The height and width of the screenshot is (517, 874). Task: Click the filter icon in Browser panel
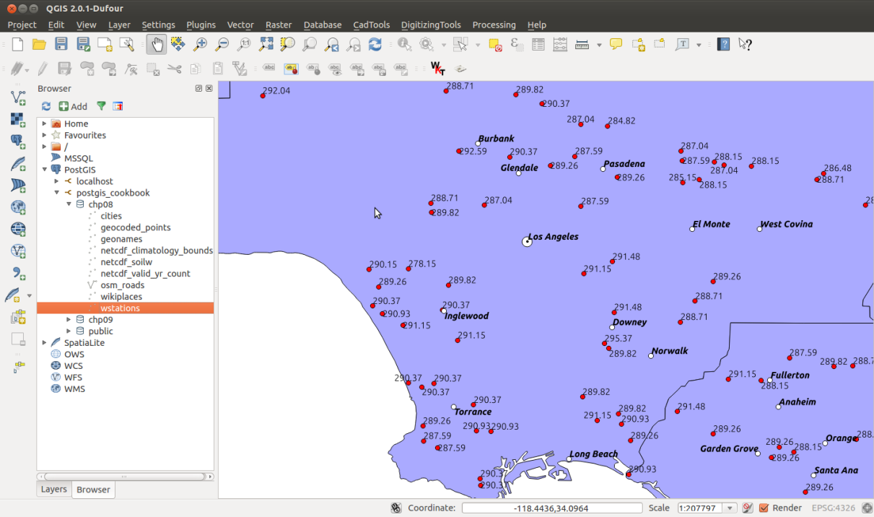tap(101, 106)
